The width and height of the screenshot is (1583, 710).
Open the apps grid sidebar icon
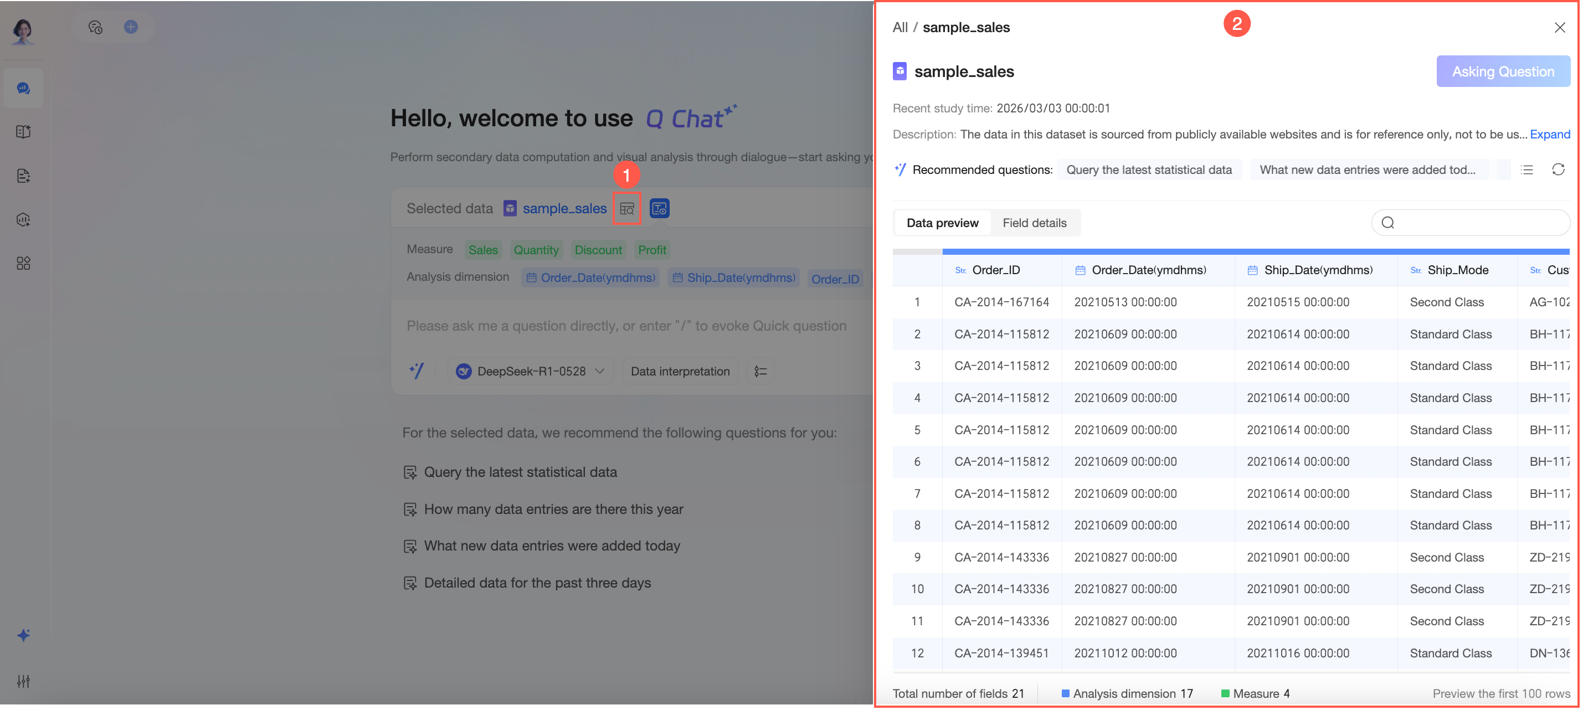click(x=23, y=264)
